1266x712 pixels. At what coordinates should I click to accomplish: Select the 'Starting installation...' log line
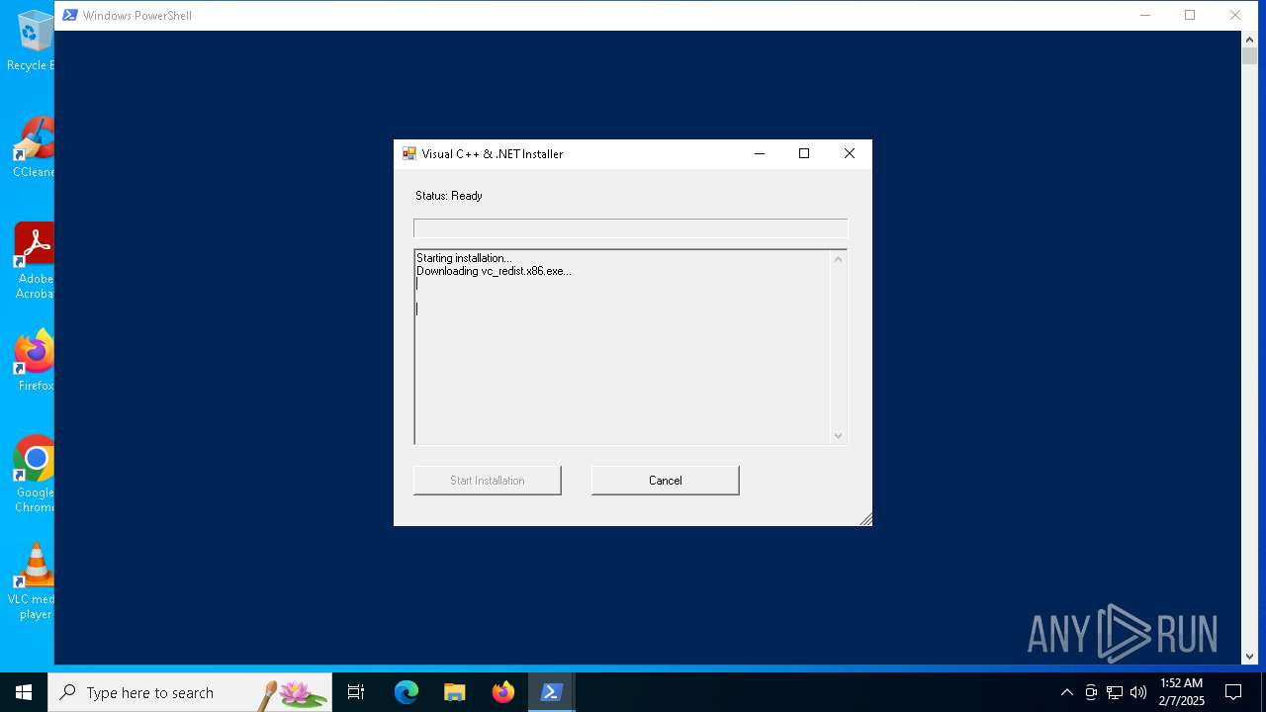point(464,258)
